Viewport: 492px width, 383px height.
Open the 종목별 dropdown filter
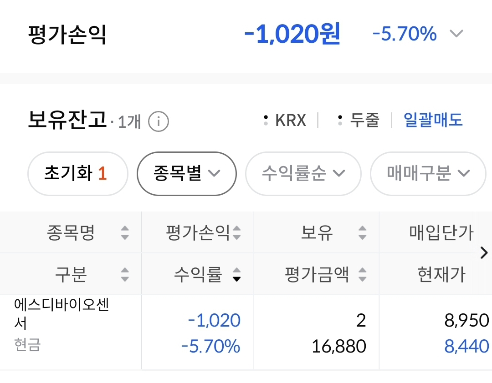[x=187, y=173]
